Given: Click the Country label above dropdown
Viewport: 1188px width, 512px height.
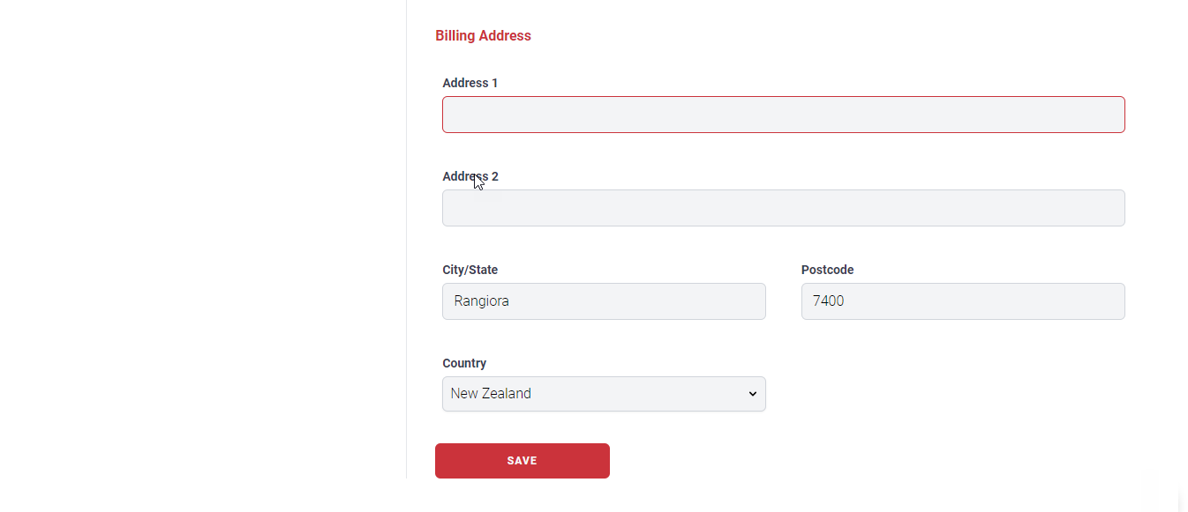Looking at the screenshot, I should click(464, 363).
